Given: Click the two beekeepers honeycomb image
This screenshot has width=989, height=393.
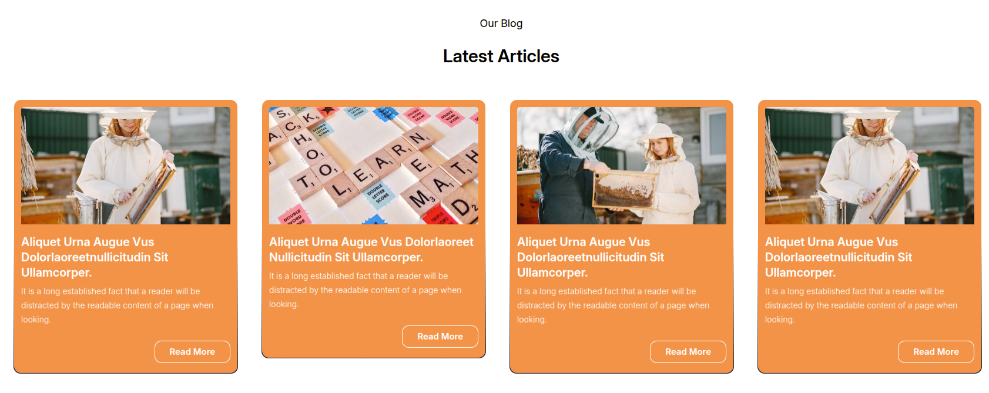Looking at the screenshot, I should 622,166.
